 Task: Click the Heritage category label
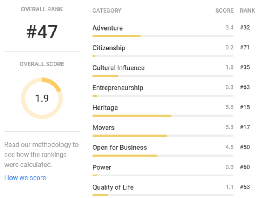105,108
